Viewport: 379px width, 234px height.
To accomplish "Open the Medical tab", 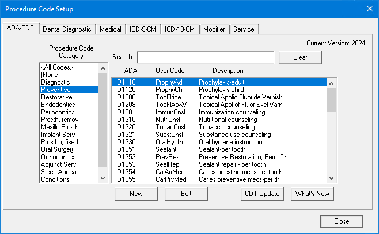I will pos(110,29).
